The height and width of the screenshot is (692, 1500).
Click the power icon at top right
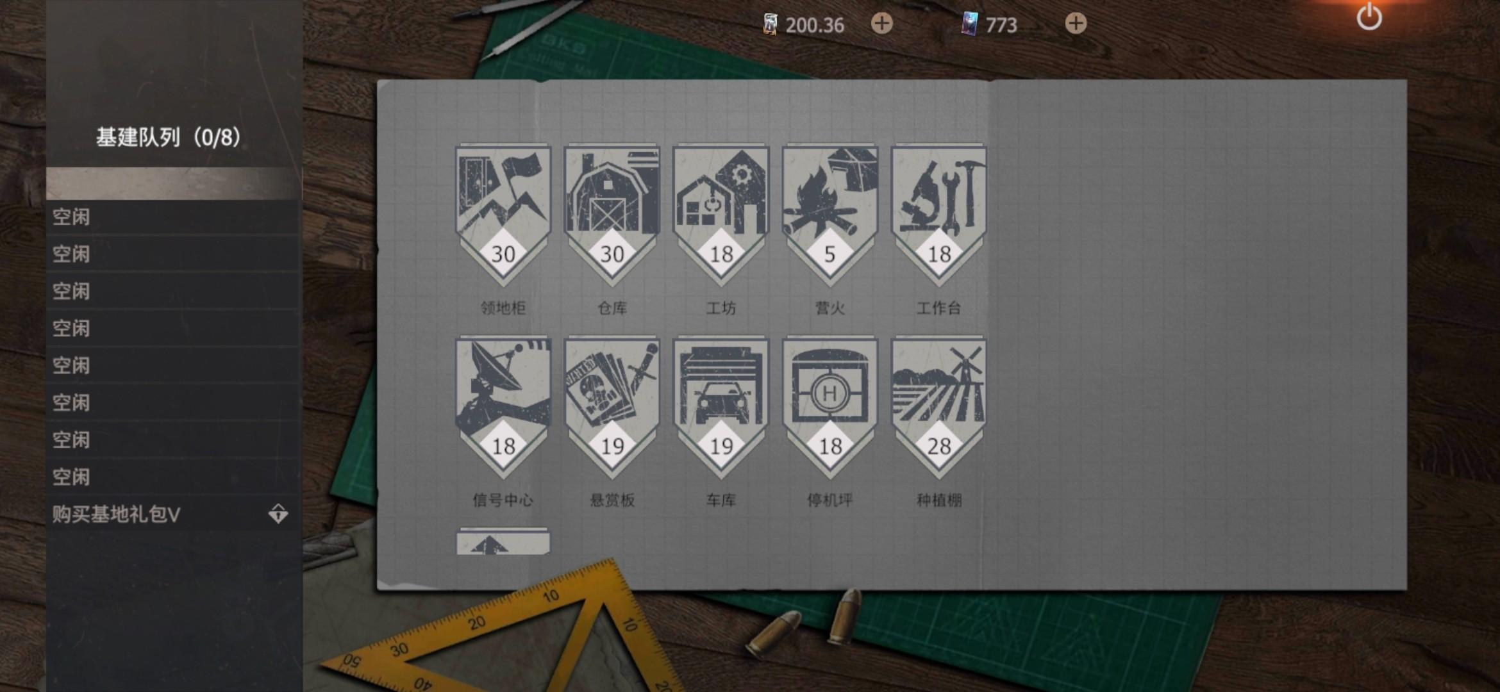click(x=1369, y=17)
